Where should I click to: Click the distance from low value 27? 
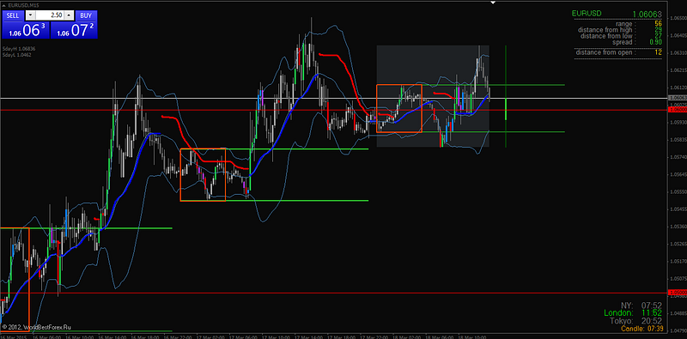click(658, 36)
